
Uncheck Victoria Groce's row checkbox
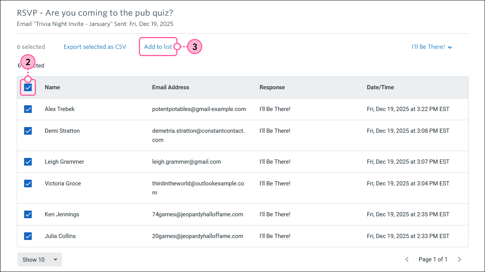pos(28,183)
